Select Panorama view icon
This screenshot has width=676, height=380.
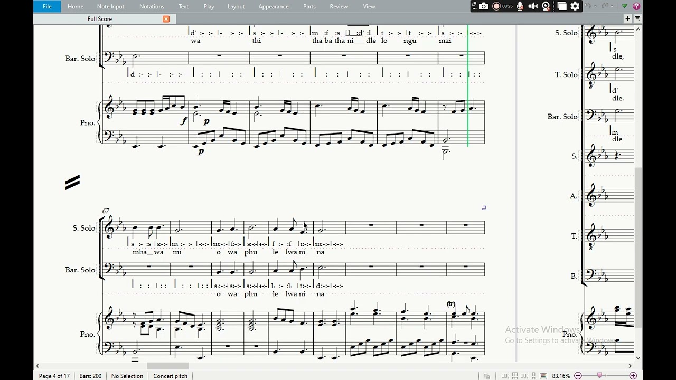click(x=543, y=376)
